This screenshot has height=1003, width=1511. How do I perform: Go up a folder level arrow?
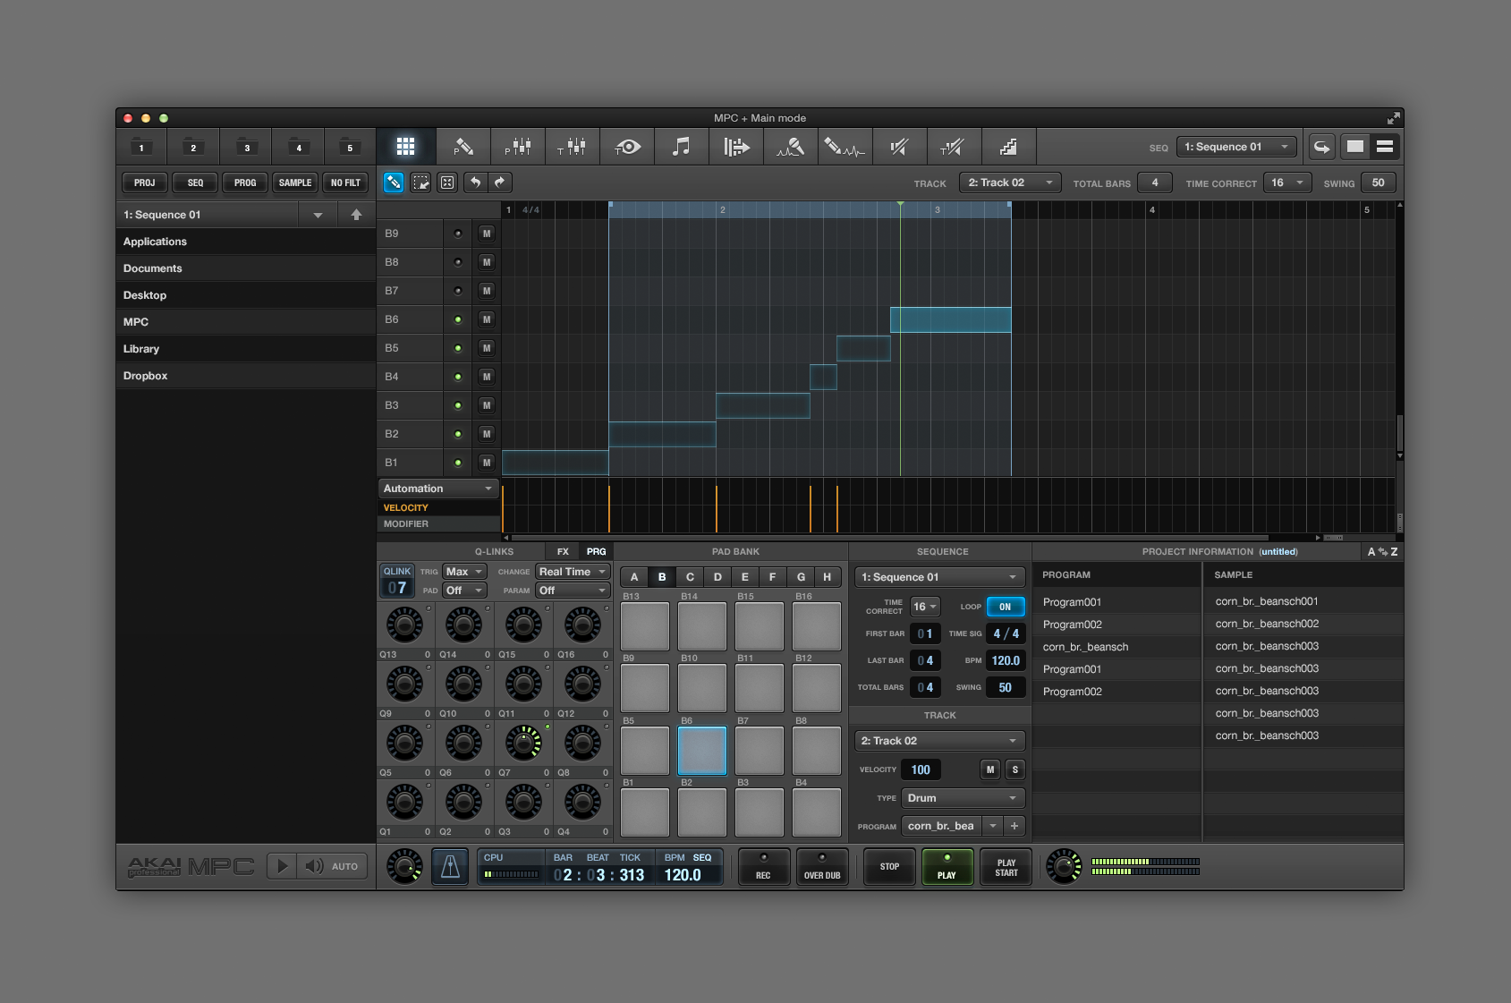356,215
